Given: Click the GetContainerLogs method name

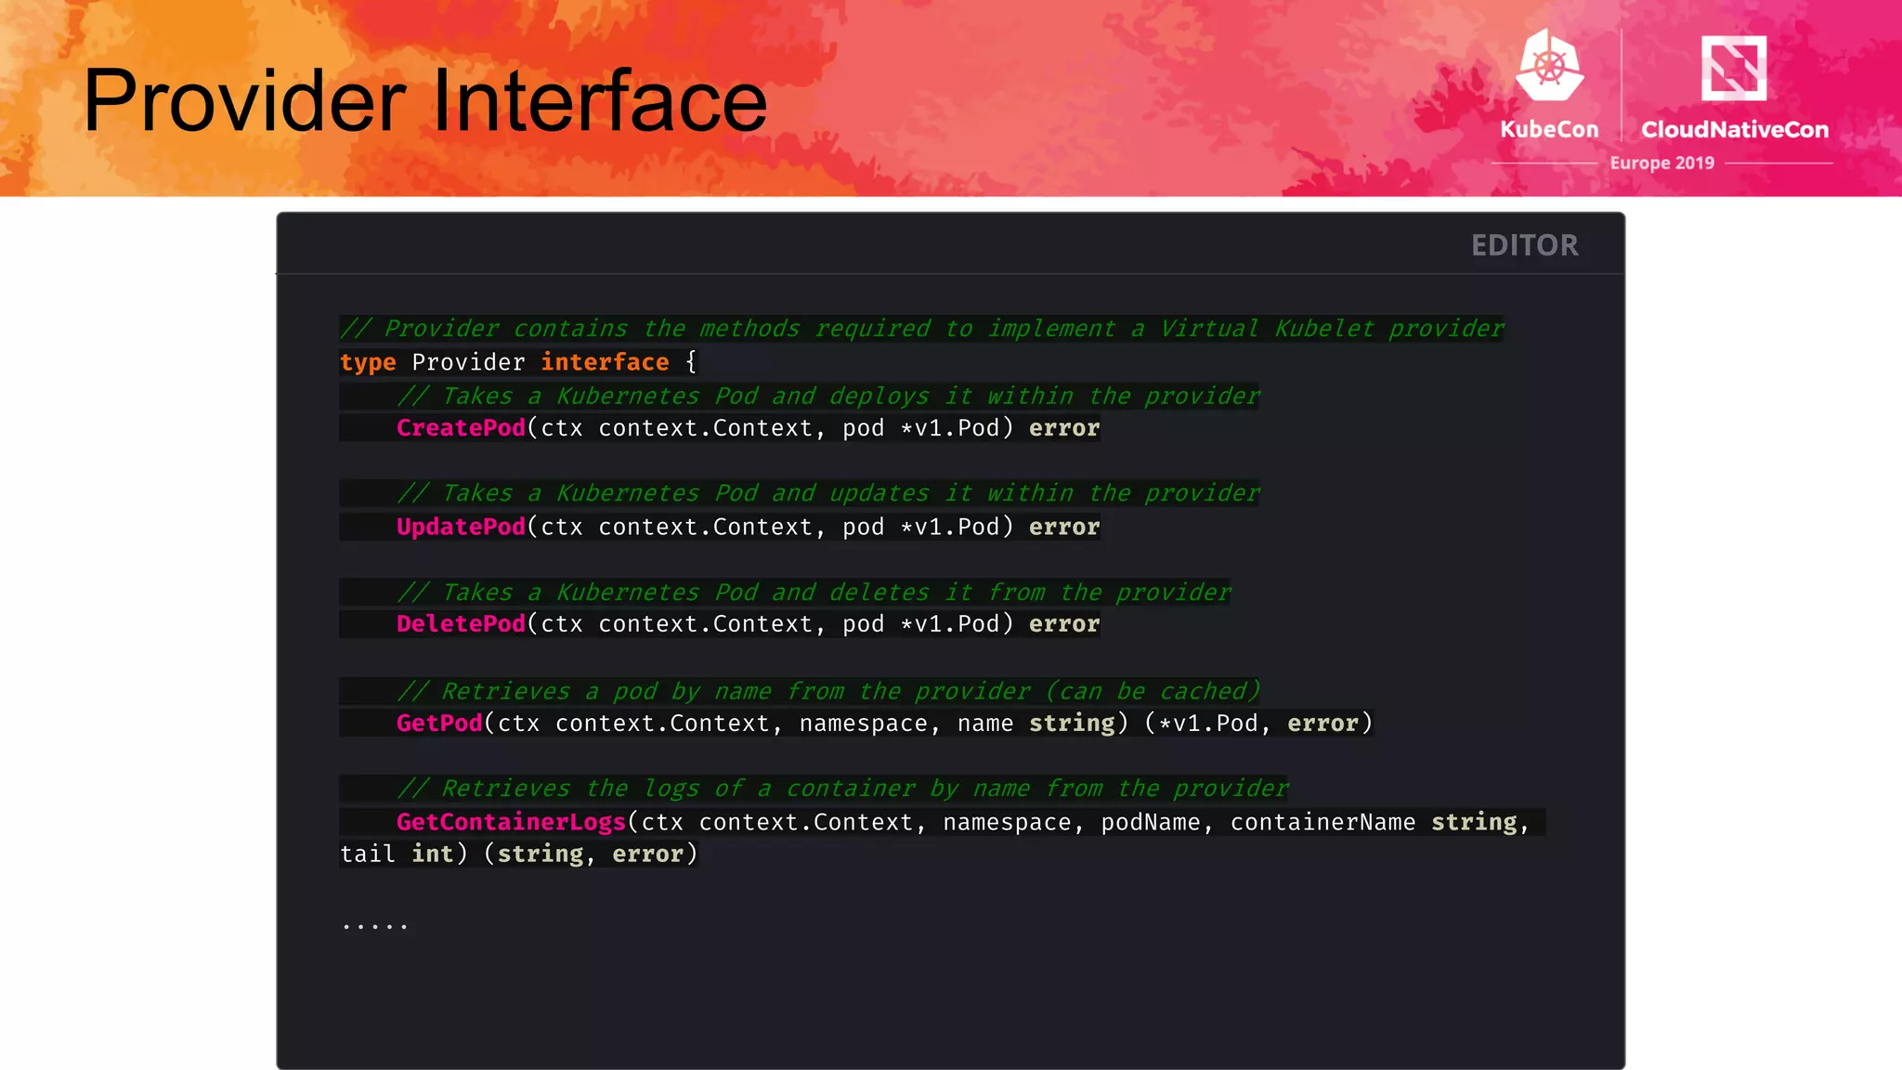Looking at the screenshot, I should (x=511, y=822).
